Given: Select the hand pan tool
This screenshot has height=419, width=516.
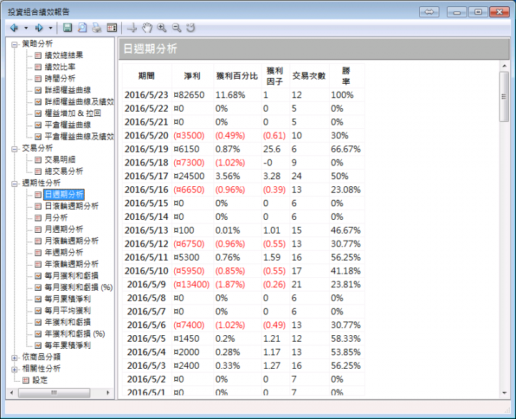Looking at the screenshot, I should pos(147,28).
